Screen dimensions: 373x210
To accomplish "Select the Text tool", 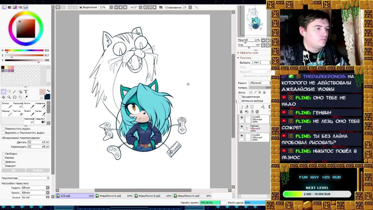I will pyautogui.click(x=26, y=92).
